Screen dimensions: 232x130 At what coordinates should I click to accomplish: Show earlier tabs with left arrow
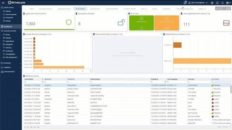coord(25,9)
